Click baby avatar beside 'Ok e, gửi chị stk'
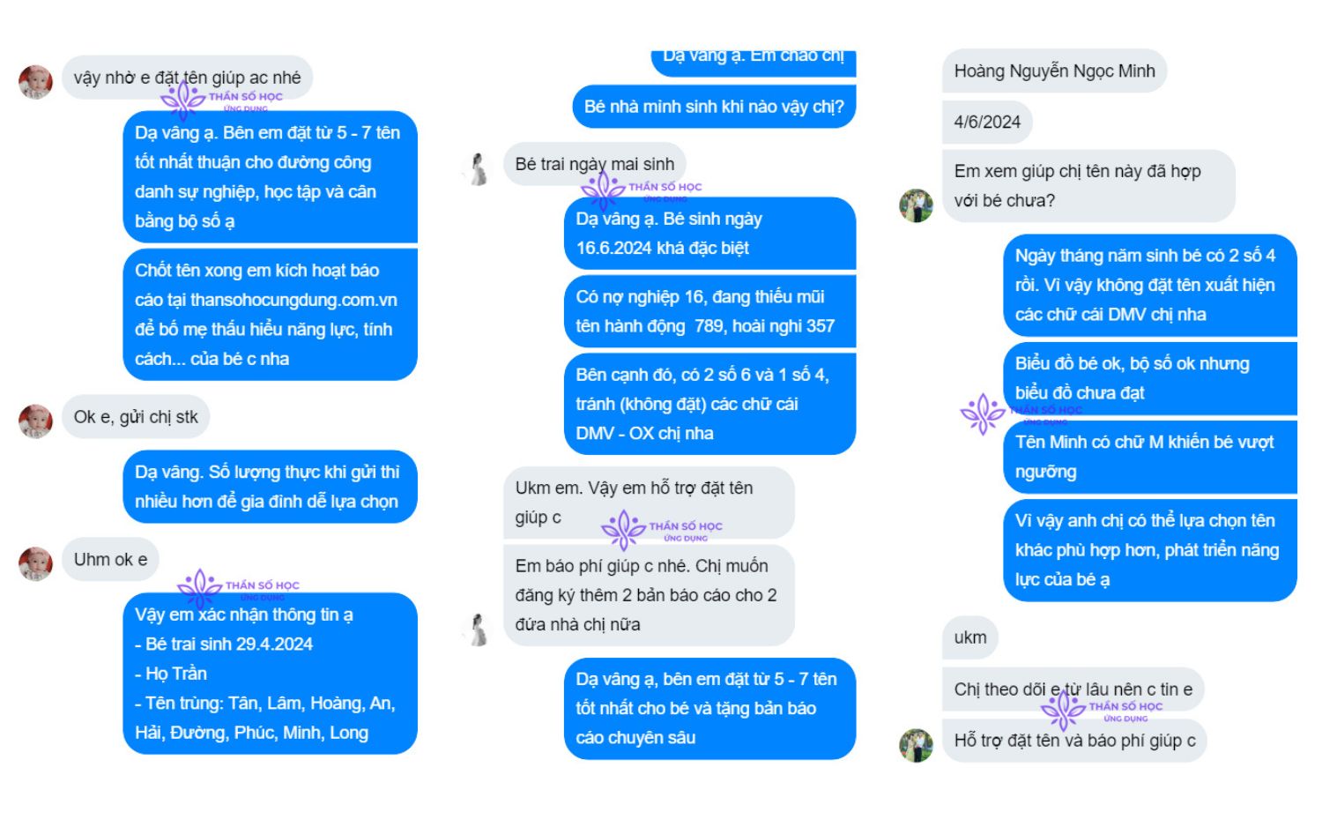 pyautogui.click(x=36, y=421)
